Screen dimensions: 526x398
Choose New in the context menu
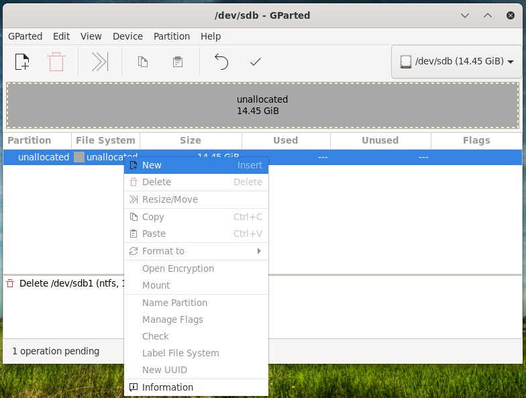196,165
